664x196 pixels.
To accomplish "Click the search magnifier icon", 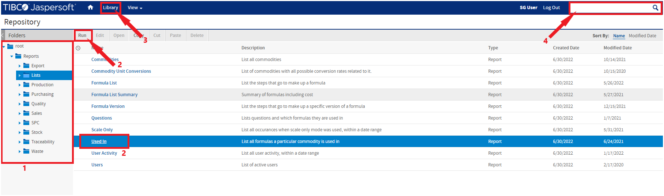I will click(x=655, y=8).
